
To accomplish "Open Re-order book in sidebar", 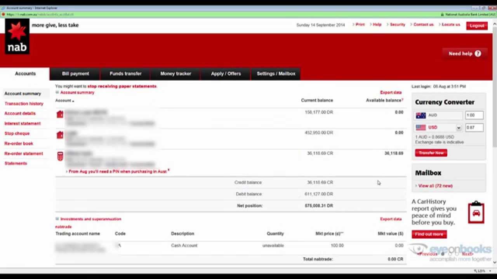I will (x=19, y=143).
